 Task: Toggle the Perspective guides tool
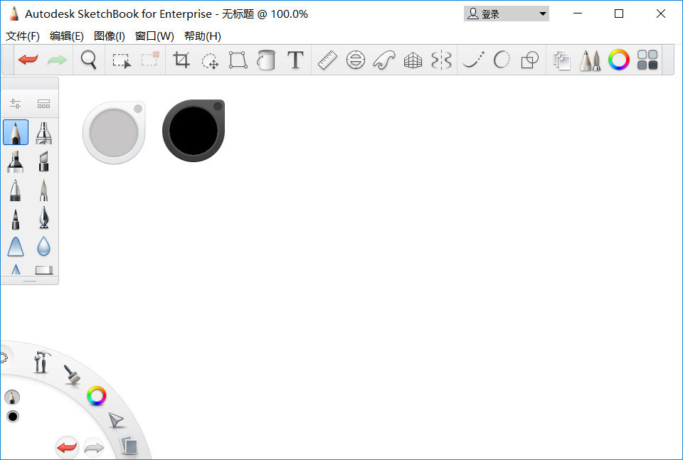413,60
